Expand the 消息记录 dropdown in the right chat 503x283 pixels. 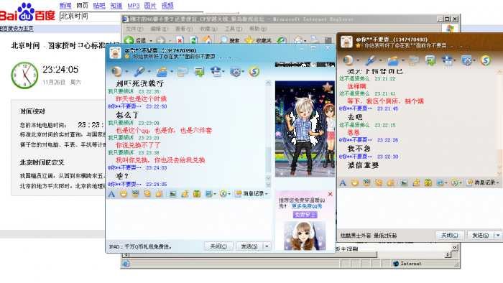483,182
